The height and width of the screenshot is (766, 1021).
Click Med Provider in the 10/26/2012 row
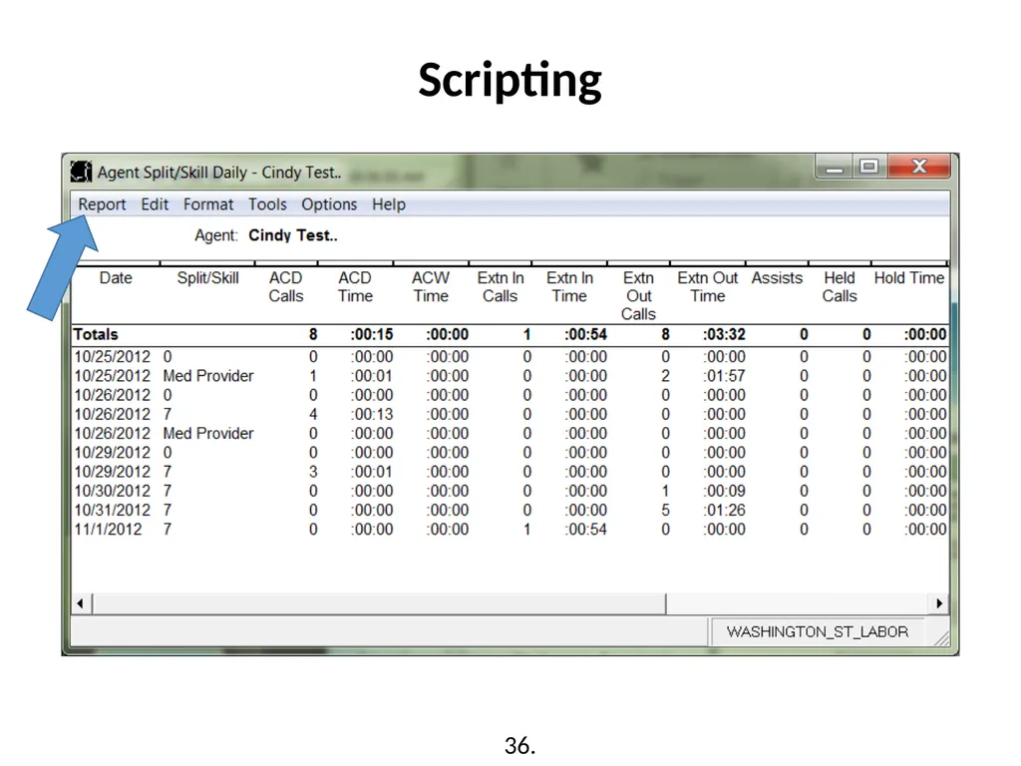(x=208, y=433)
